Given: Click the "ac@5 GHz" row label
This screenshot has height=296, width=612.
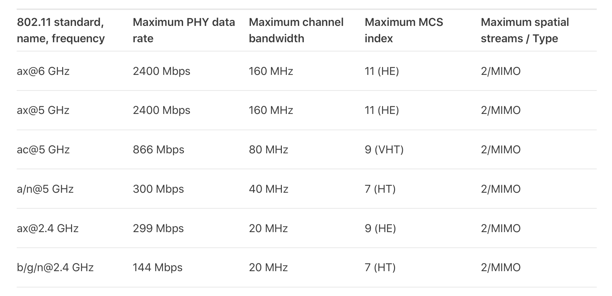Looking at the screenshot, I should tap(43, 150).
